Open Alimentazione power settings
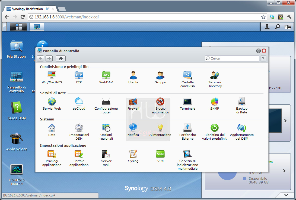This screenshot has width=296, height=200. (160, 130)
